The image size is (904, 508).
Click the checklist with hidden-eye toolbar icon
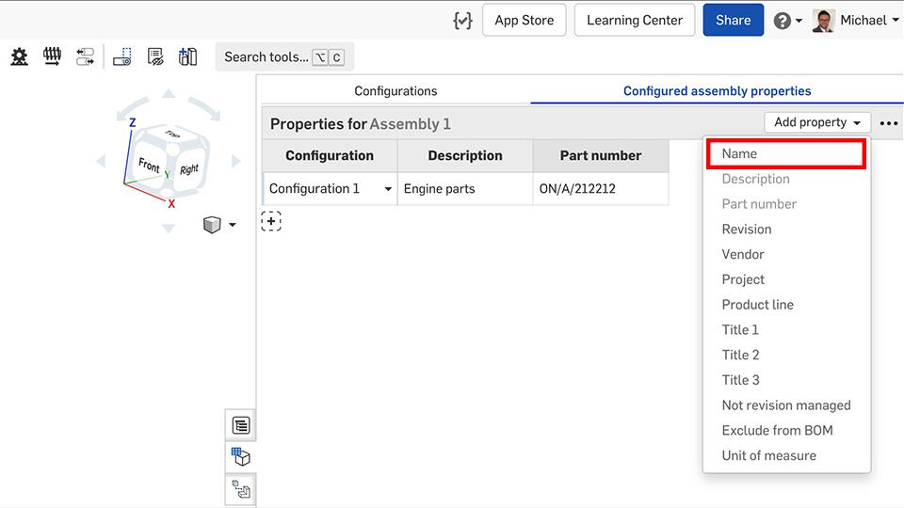tap(155, 57)
